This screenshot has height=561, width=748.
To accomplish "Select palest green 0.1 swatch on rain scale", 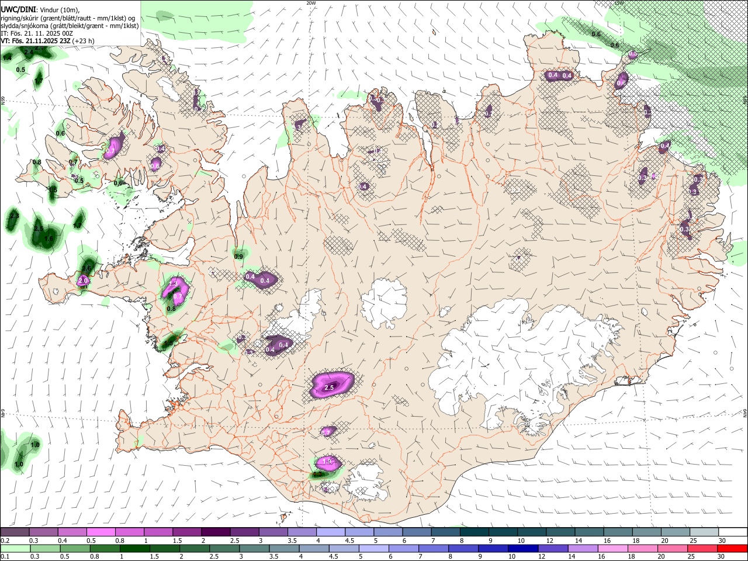I will pyautogui.click(x=15, y=548).
